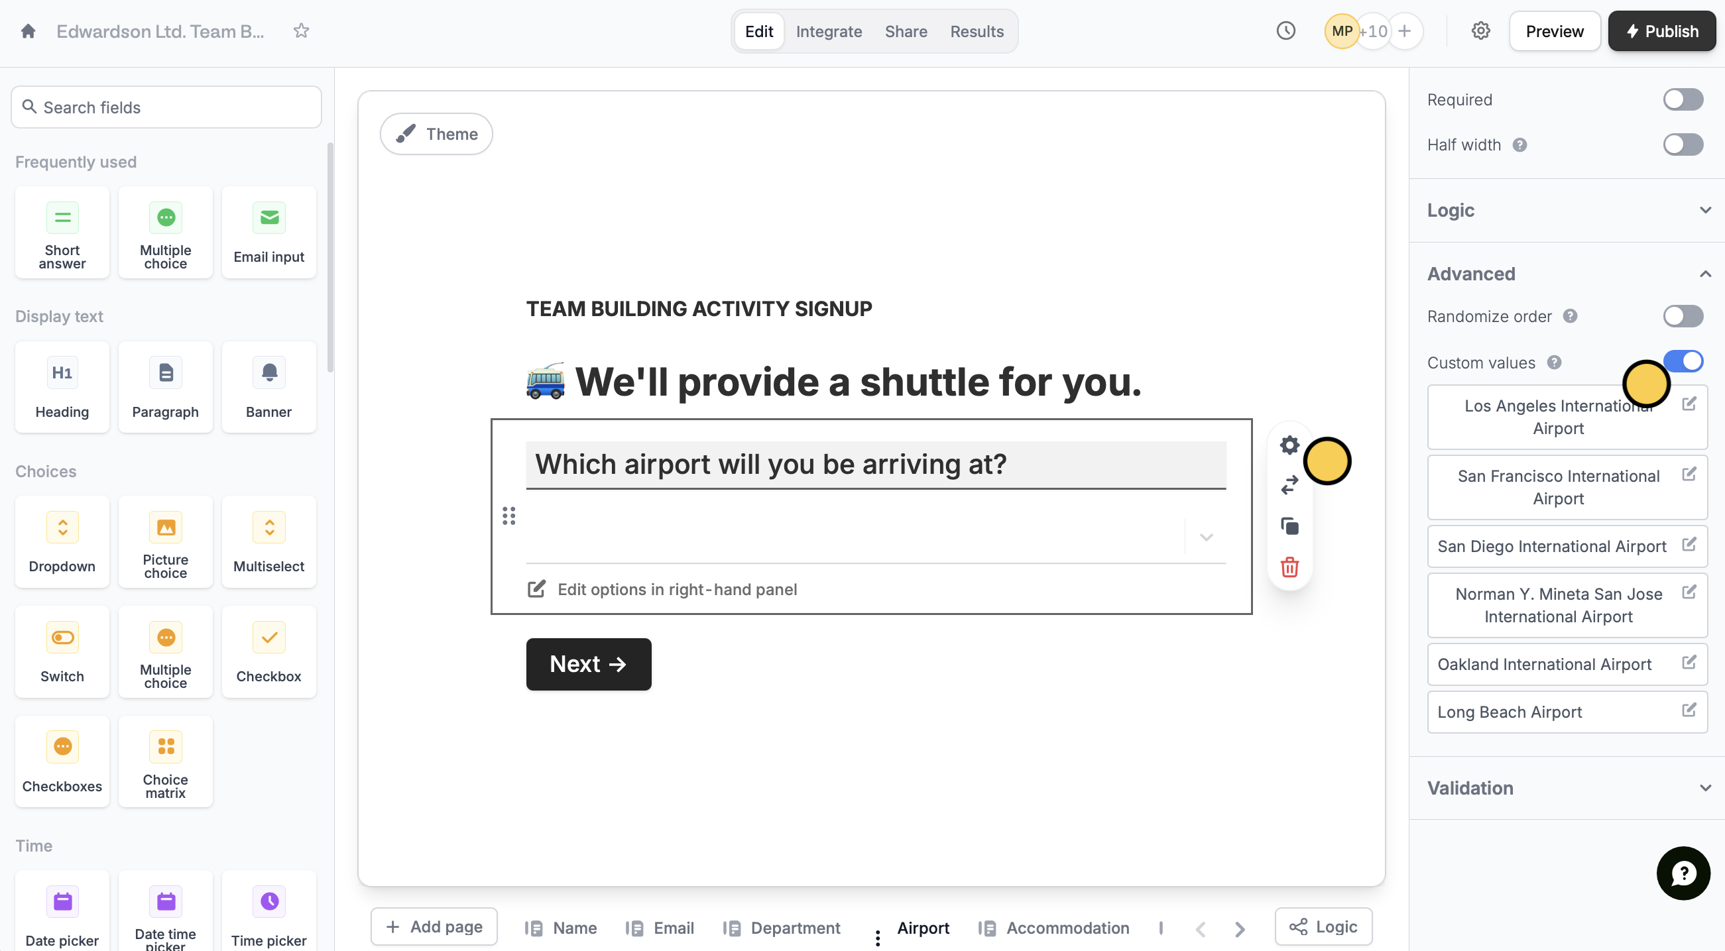Open the airport dropdown chevron in form

click(1205, 537)
